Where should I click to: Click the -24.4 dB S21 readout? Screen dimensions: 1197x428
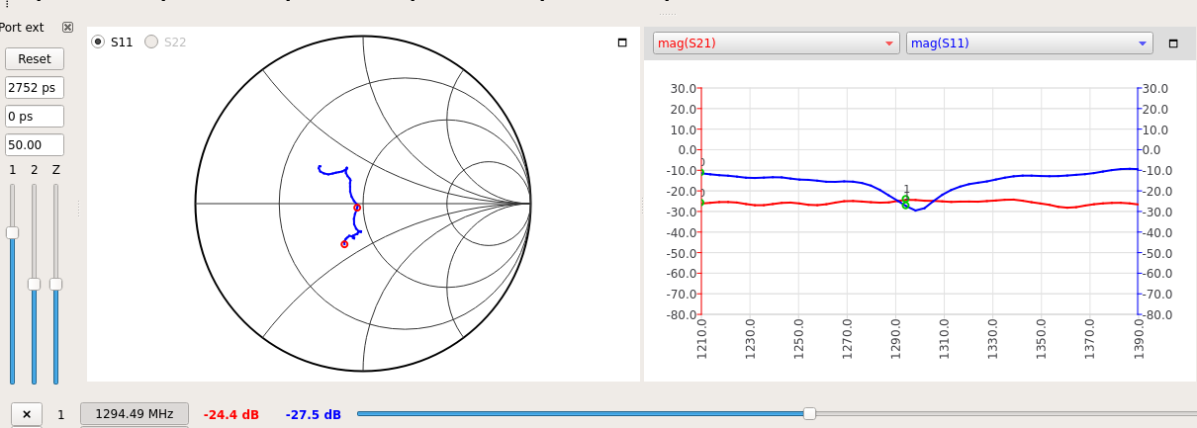tap(231, 415)
